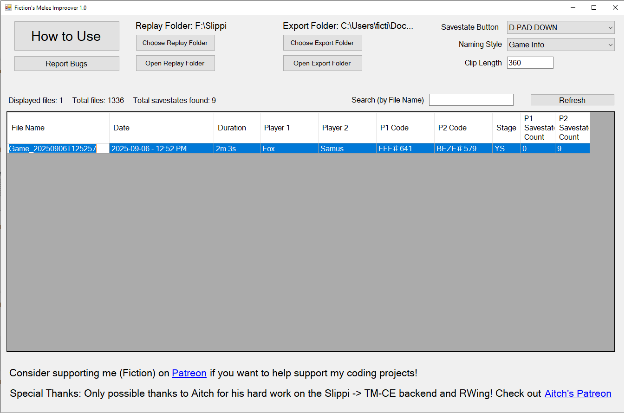
Task: Click the Displayed files: 1 text
Action: coord(36,100)
